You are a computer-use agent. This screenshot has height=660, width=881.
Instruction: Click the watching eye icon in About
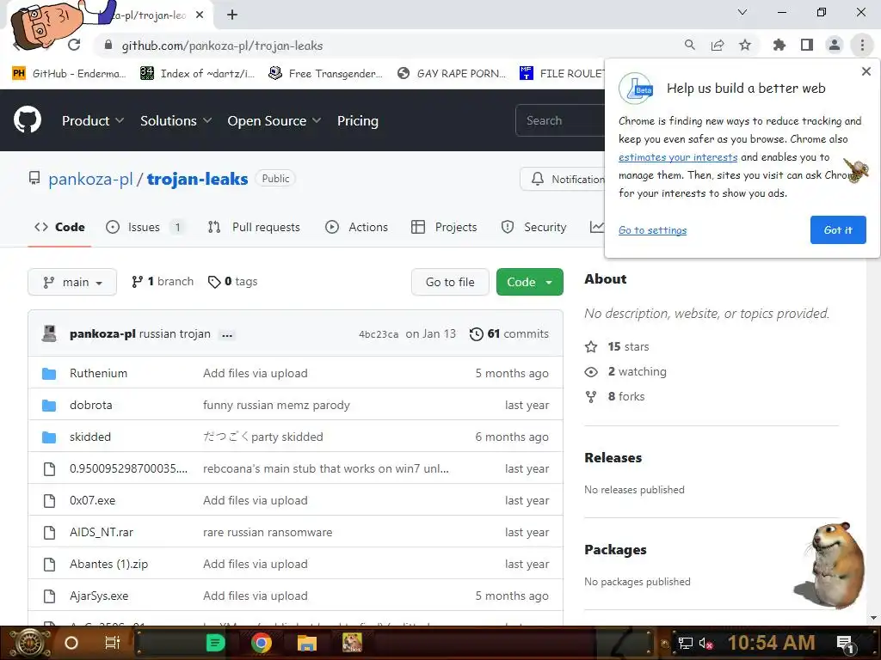tap(591, 371)
